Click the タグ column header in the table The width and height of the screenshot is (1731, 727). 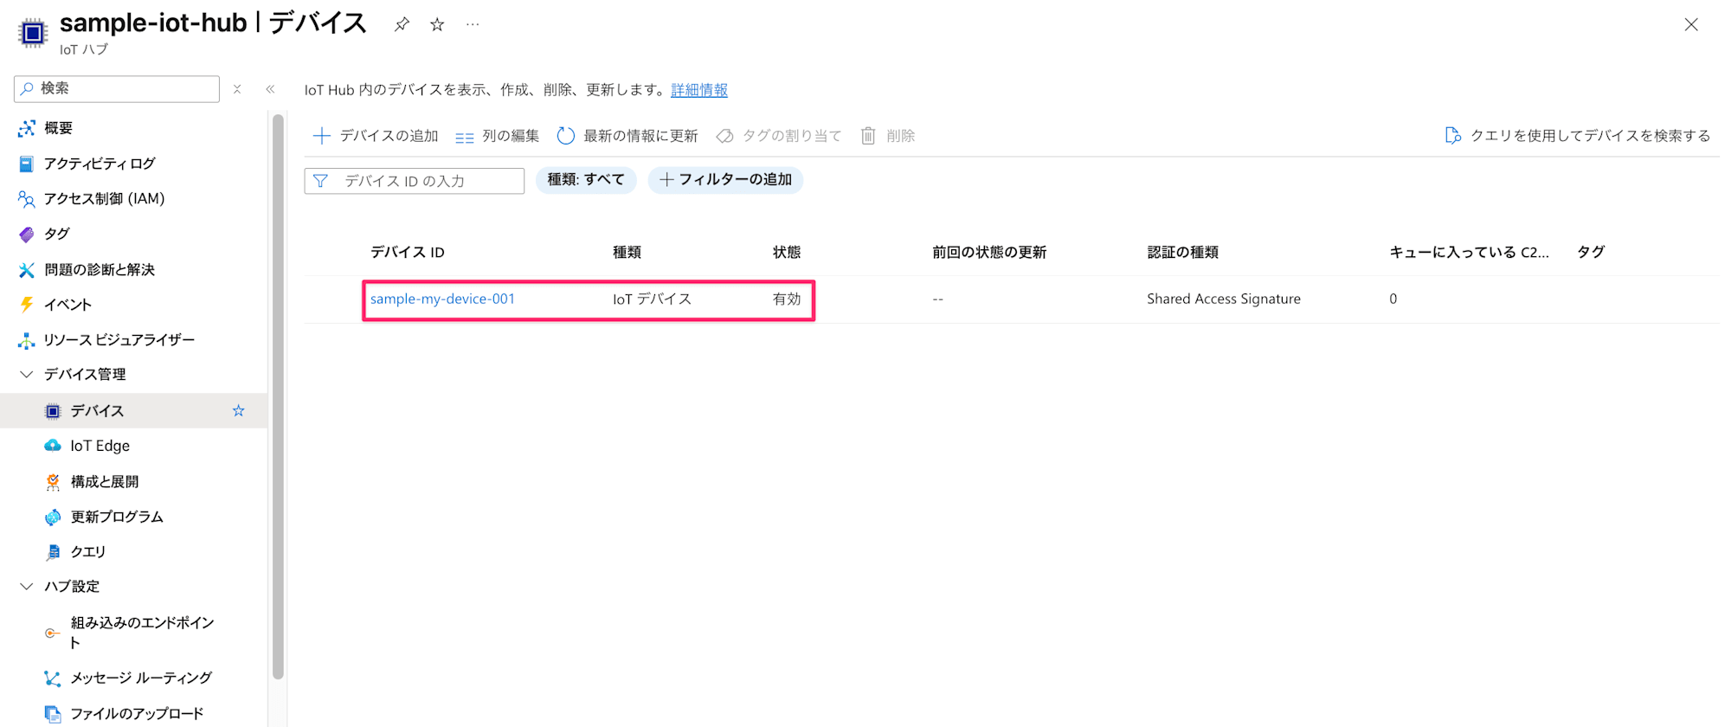point(1591,252)
